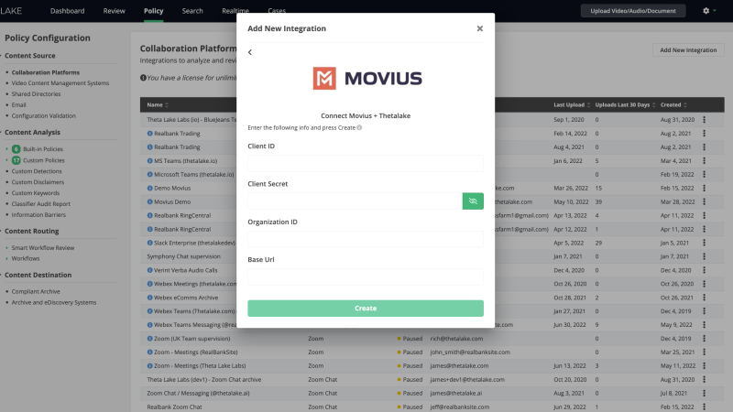Open Compliant Archive
The height and width of the screenshot is (412, 733).
(x=36, y=291)
